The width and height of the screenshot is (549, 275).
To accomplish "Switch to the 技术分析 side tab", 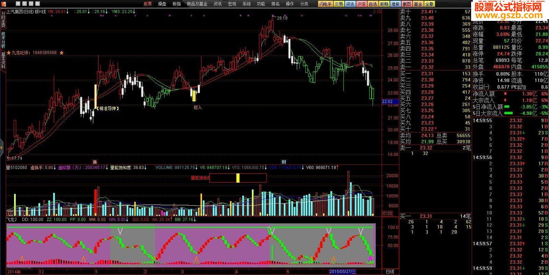I will point(3,40).
